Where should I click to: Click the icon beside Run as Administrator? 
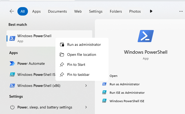click(104, 84)
